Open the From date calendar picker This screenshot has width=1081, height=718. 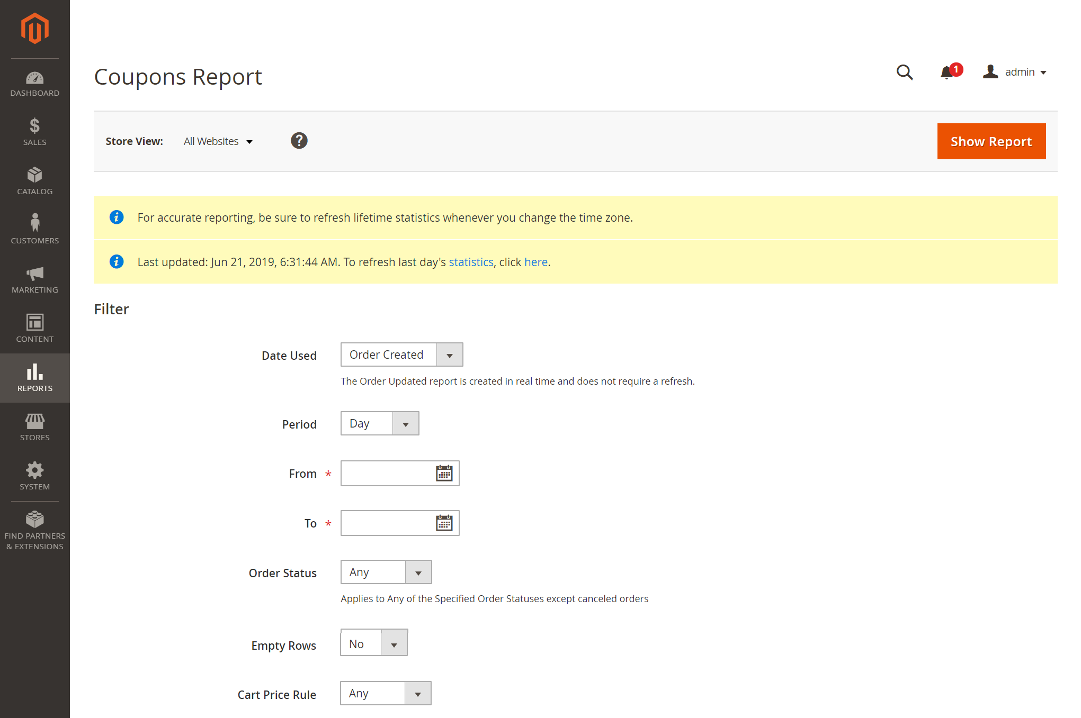(x=444, y=473)
